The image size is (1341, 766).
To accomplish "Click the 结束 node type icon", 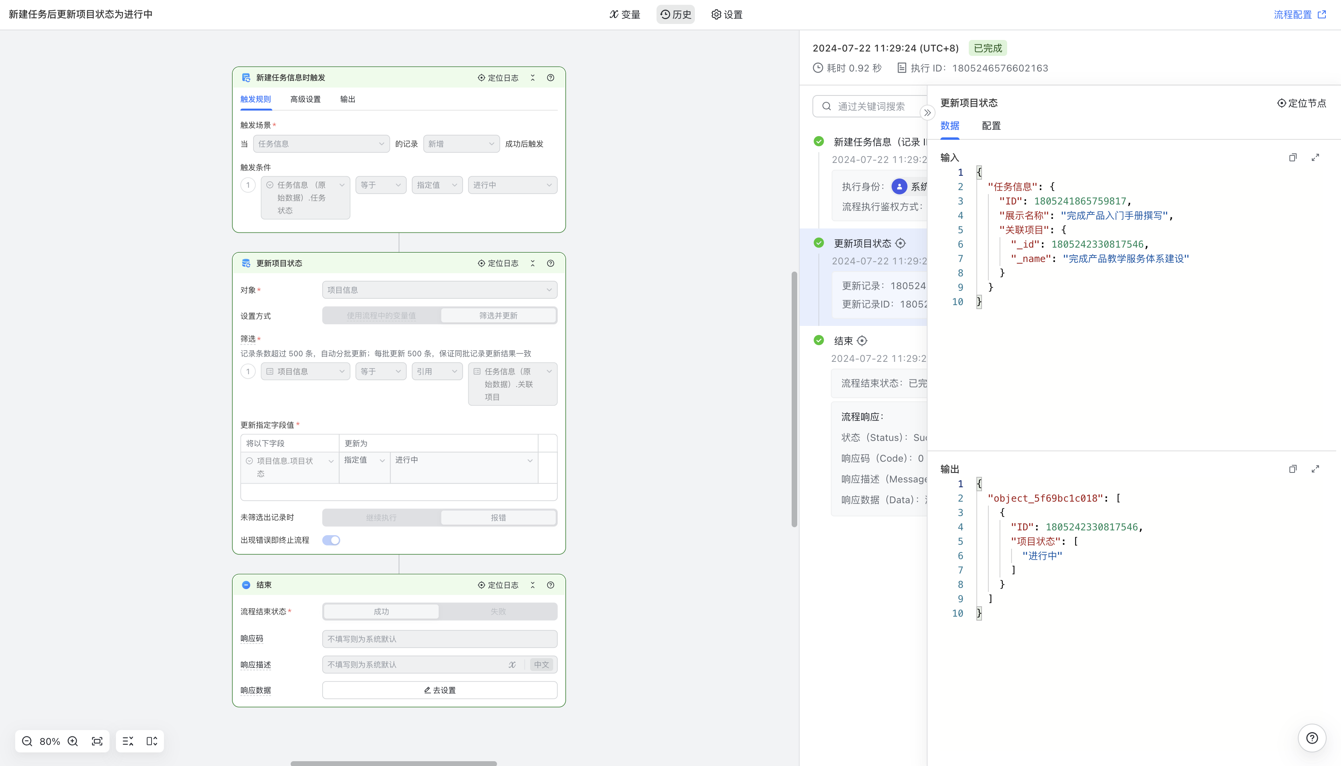I will [246, 585].
